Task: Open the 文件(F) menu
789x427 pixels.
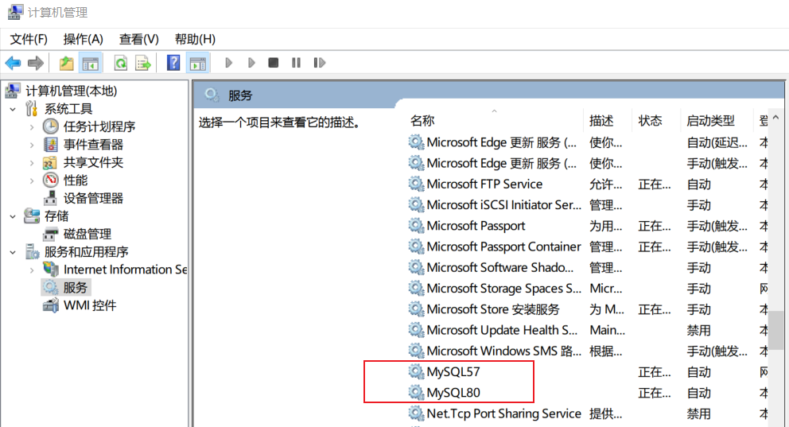Action: pyautogui.click(x=29, y=39)
